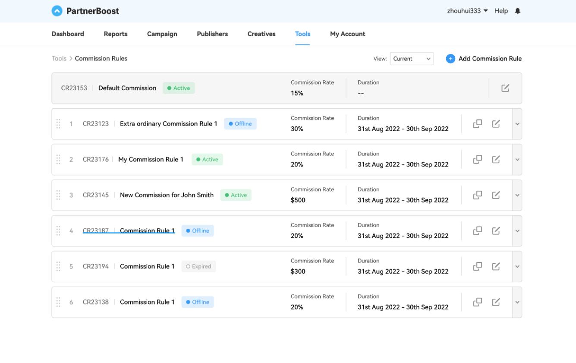Expand details of rule CR23123
Screen dimensions: 576x363
517,124
